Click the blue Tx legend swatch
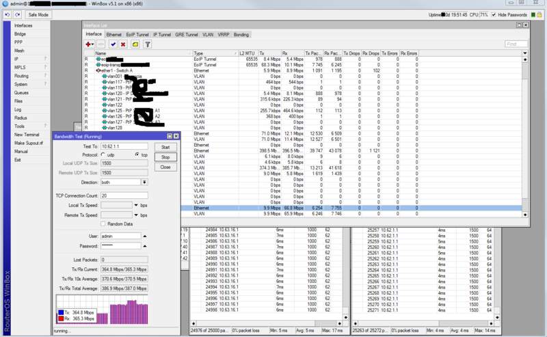The height and width of the screenshot is (337, 547). click(61, 312)
